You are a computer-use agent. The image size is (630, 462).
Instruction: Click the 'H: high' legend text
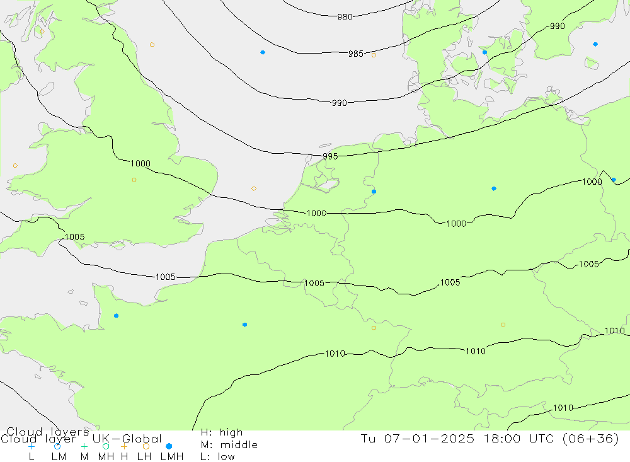tap(222, 432)
